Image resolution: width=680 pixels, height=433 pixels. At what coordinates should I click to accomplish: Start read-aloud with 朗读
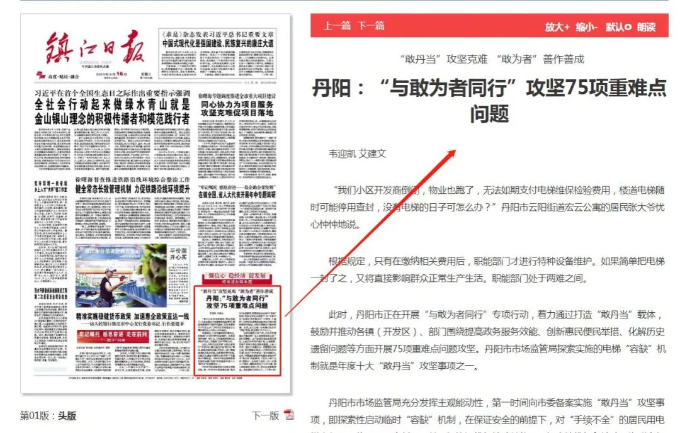pos(646,26)
